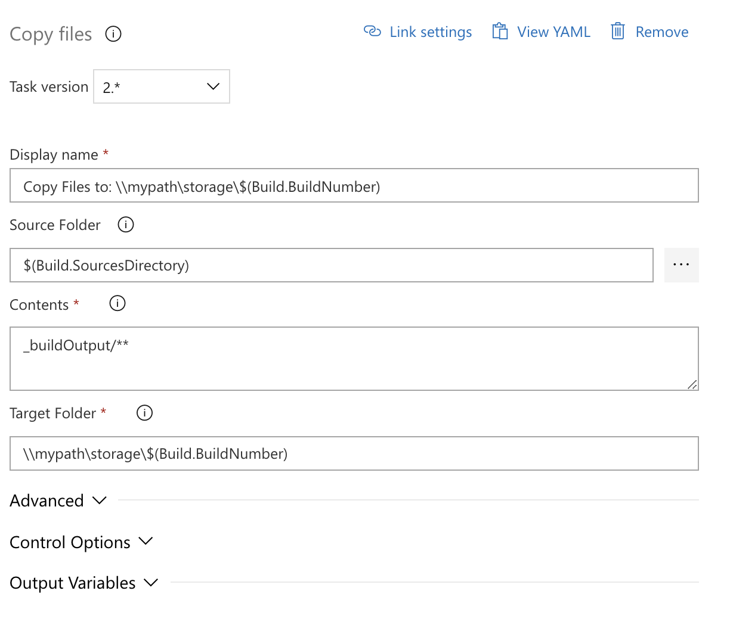Image resolution: width=730 pixels, height=628 pixels.
Task: Open the info tooltip next to Copy files
Action: click(x=113, y=34)
